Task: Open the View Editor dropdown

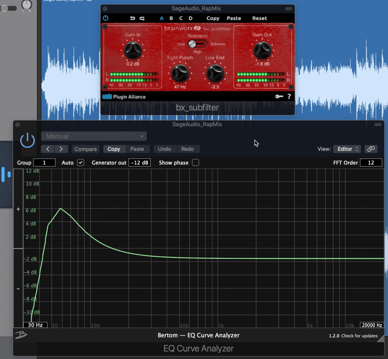Action: click(x=347, y=149)
